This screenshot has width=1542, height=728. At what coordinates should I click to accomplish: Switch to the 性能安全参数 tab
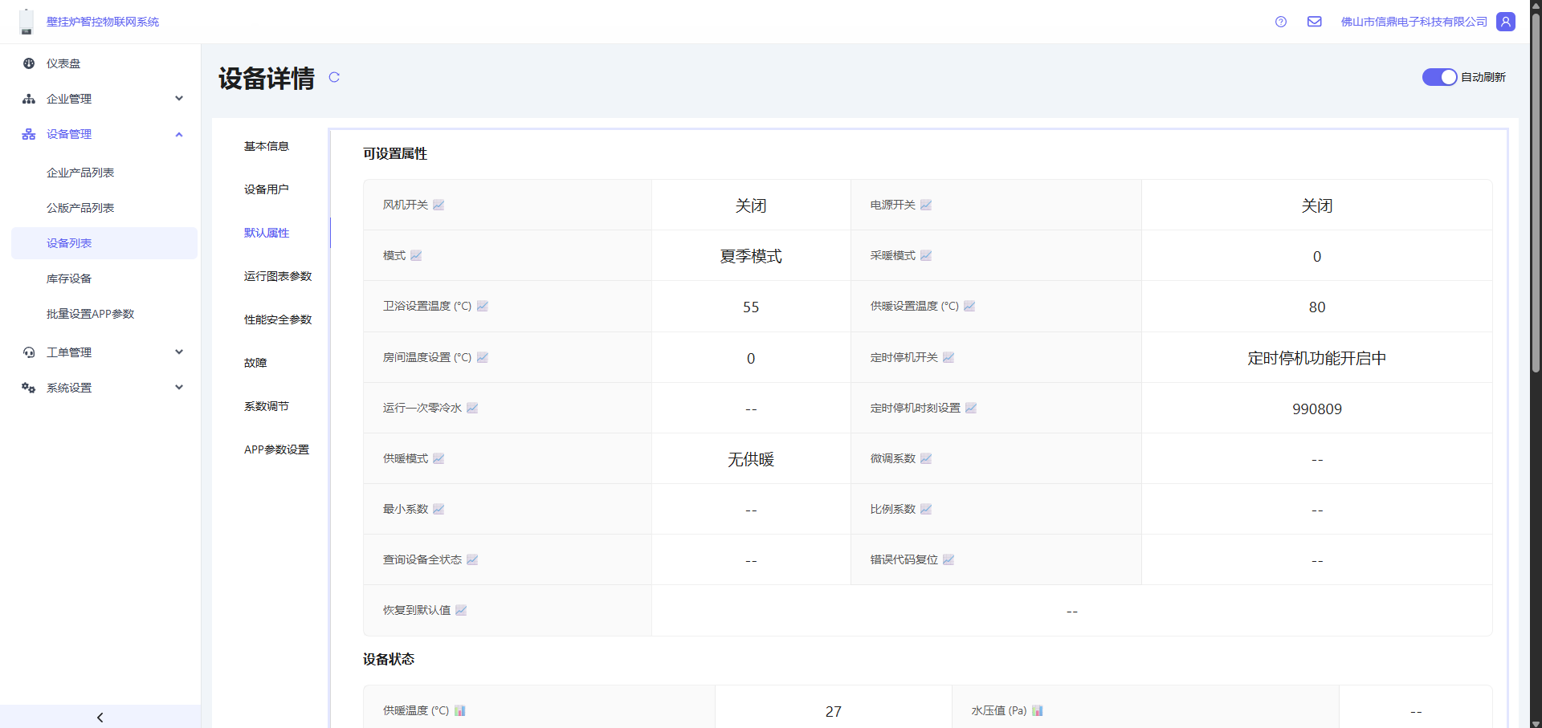tap(278, 319)
